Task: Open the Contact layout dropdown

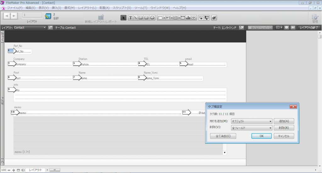Action: tap(30, 27)
